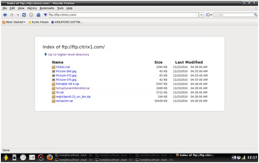Go back with the blue Back arrow

[x=5, y=15]
